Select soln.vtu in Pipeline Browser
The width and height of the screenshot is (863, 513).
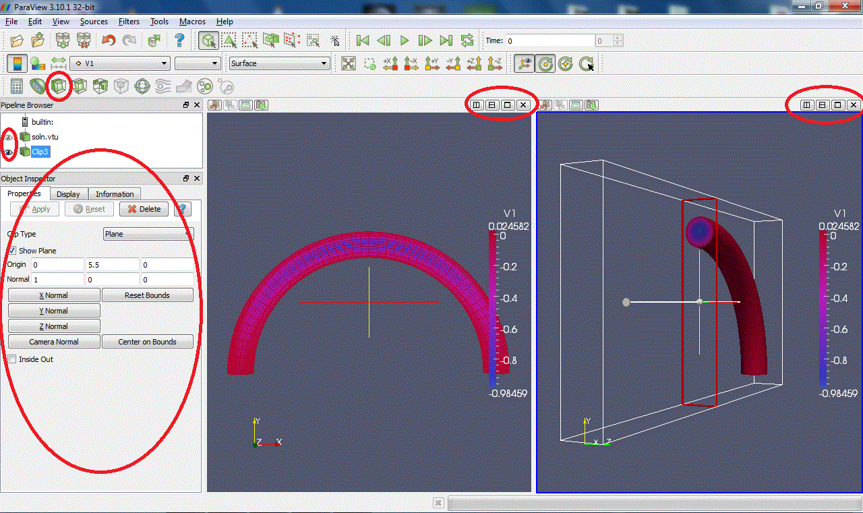click(44, 137)
